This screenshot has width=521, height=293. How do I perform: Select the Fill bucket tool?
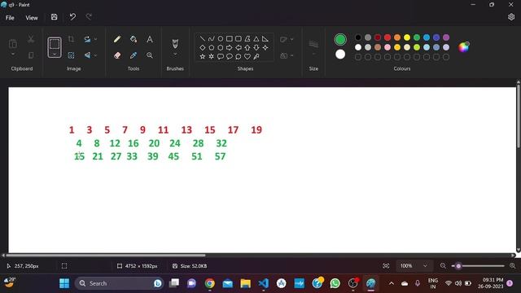[x=134, y=39]
